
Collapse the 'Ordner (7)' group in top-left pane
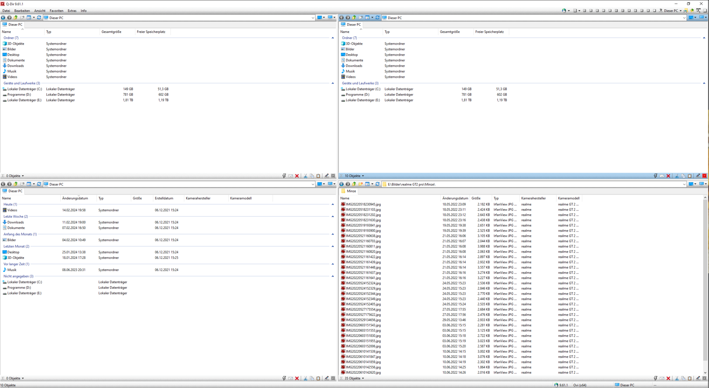pos(332,38)
